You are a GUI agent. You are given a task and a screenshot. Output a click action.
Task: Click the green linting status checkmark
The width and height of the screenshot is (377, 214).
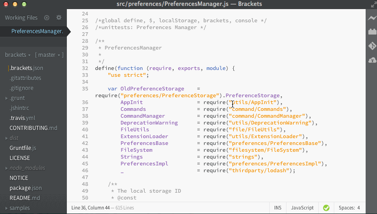[326, 208]
